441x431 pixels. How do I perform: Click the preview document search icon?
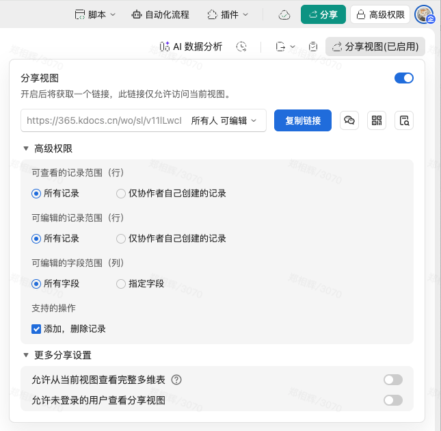tap(404, 120)
